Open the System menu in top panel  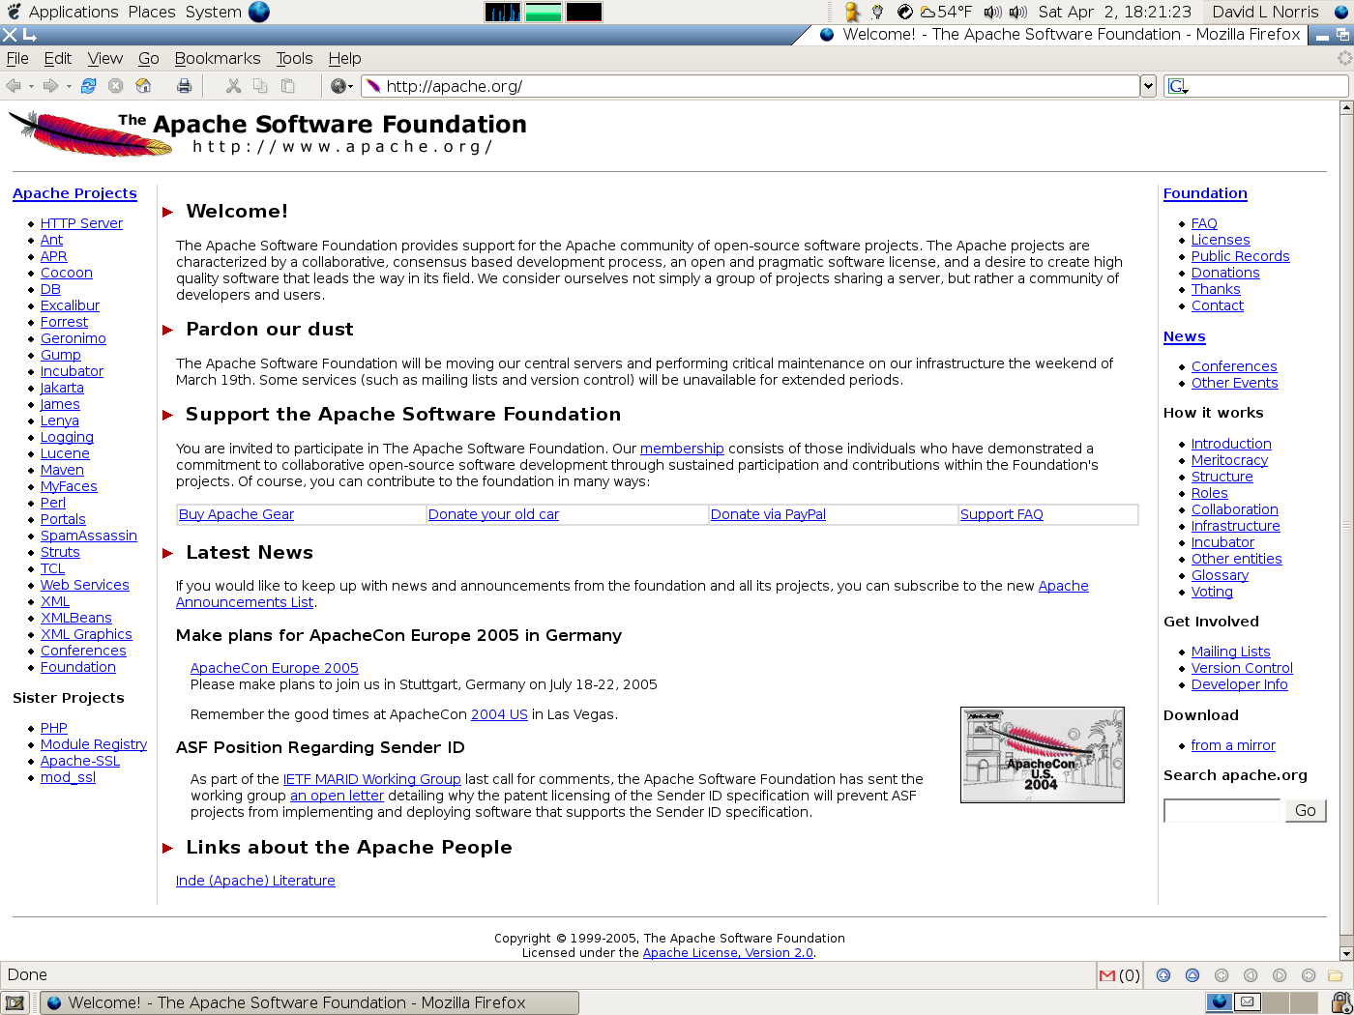point(214,12)
